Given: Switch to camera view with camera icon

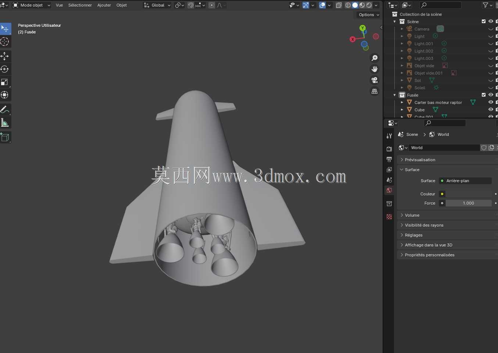Looking at the screenshot, I should point(375,80).
